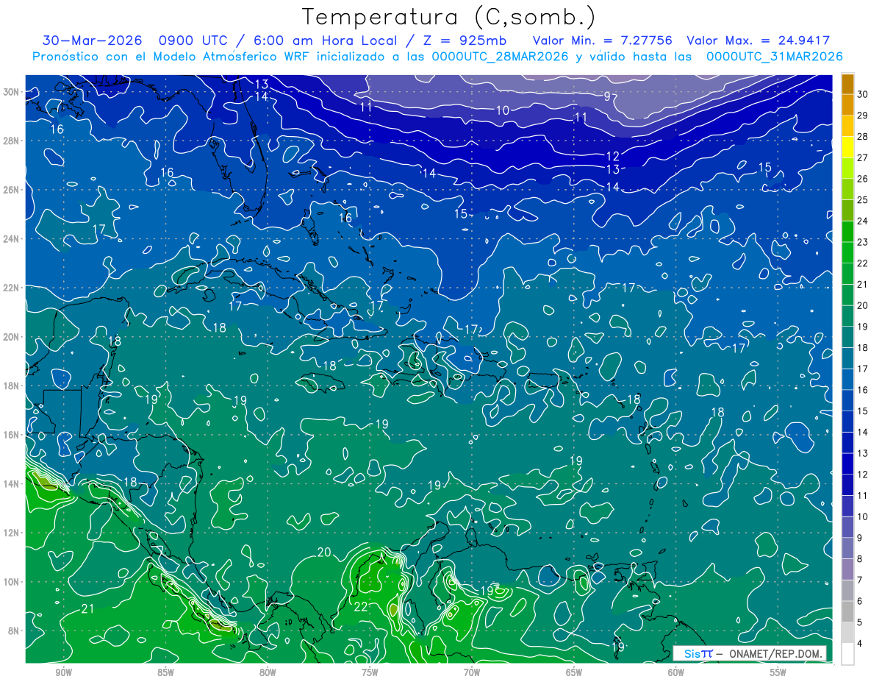Click the bright green swatch near 23
882x682 pixels.
(x=847, y=252)
